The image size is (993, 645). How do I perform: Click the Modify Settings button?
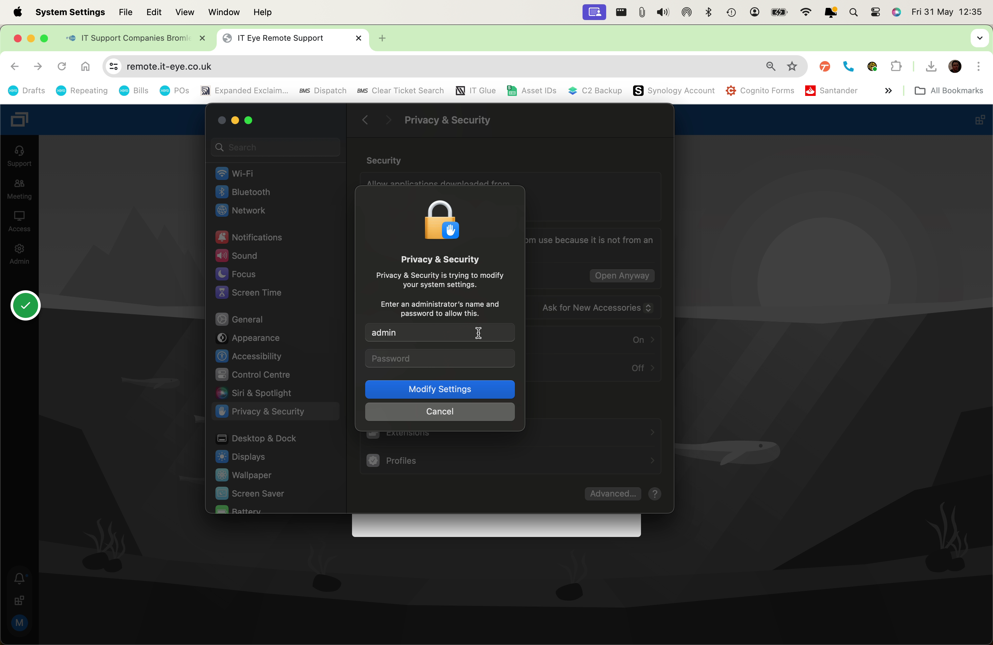tap(440, 389)
